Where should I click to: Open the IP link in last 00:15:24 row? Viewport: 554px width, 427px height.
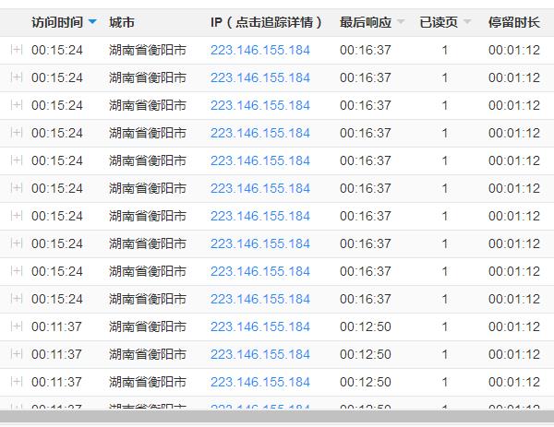click(x=260, y=299)
